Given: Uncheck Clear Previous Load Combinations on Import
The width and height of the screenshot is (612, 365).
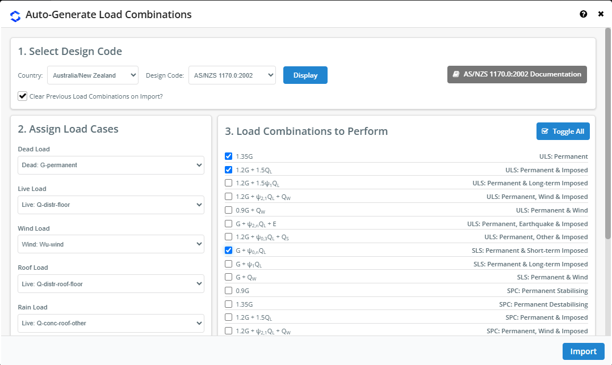Looking at the screenshot, I should (x=23, y=96).
